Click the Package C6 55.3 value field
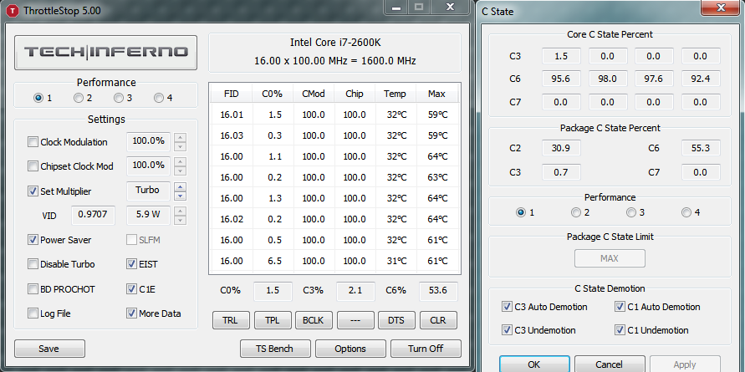 click(701, 148)
